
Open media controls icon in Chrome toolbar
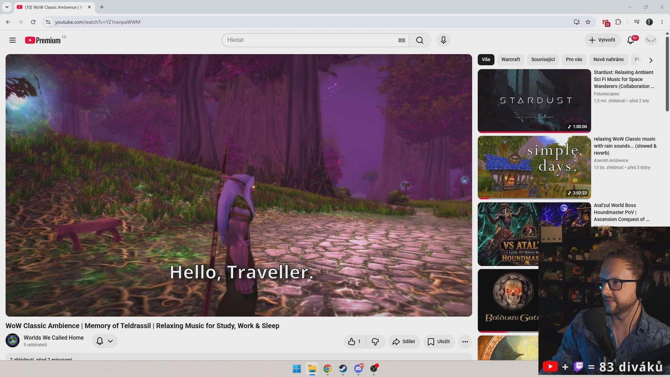pos(637,22)
